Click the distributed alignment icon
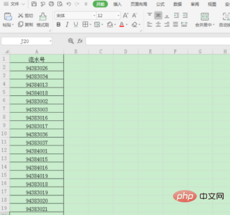230x215 pixels. click(184, 24)
